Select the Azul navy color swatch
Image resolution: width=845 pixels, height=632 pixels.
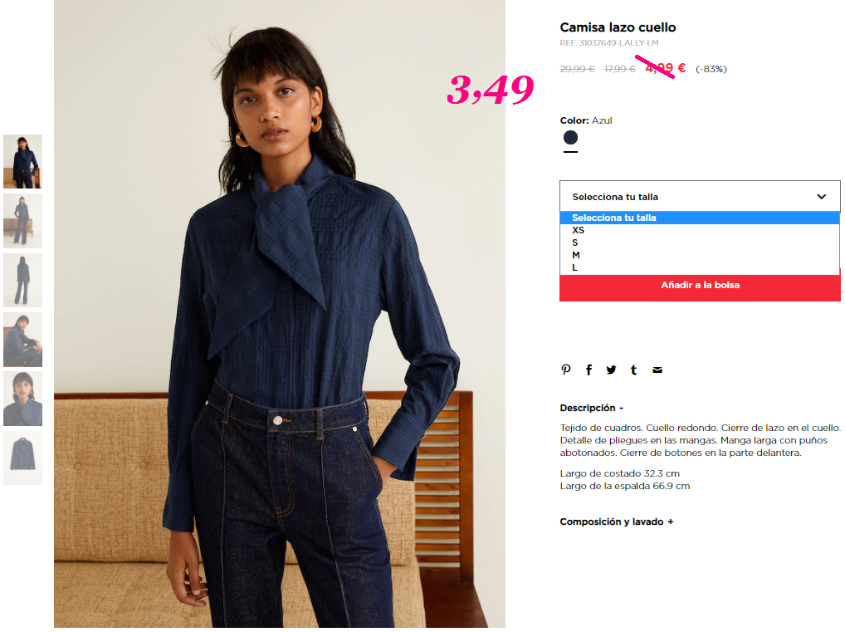tap(570, 138)
